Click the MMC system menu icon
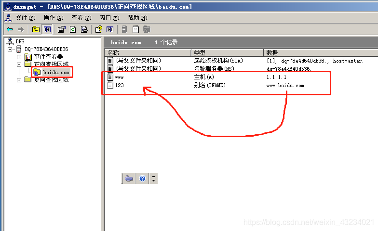Viewport: 378px width, 231px height. 9,18
